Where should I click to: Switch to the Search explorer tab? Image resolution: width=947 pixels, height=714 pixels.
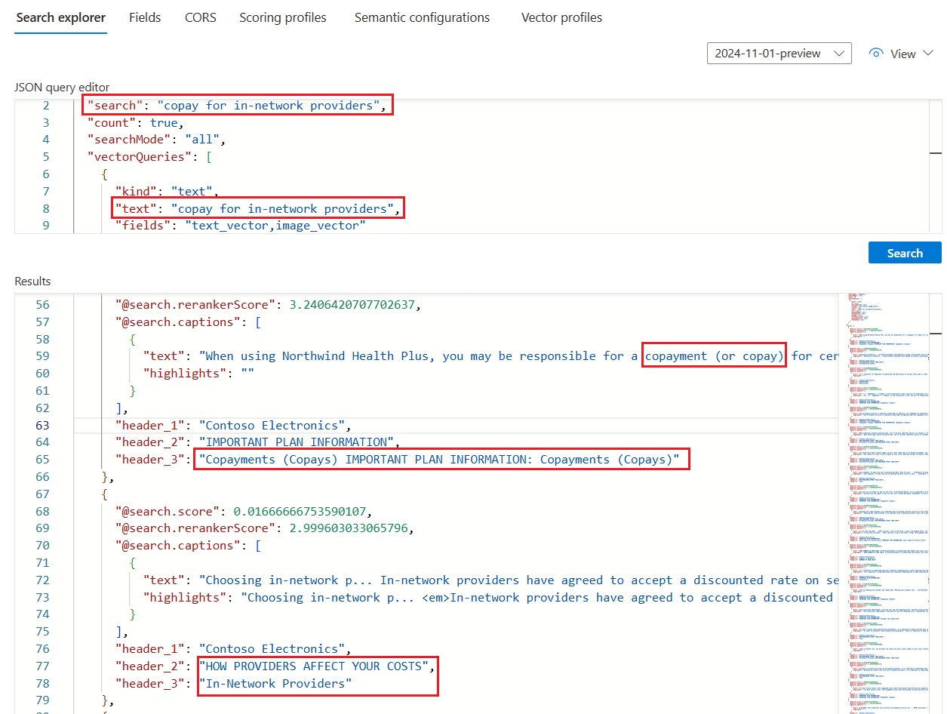point(61,17)
